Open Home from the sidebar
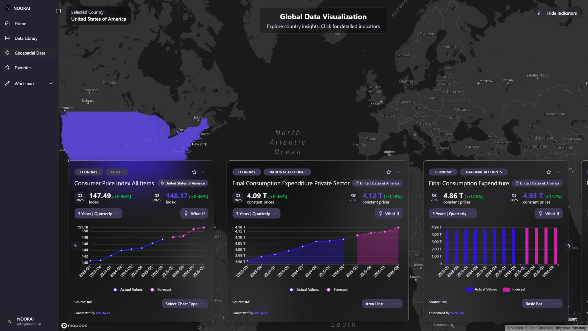Image resolution: width=588 pixels, height=331 pixels. pyautogui.click(x=20, y=24)
